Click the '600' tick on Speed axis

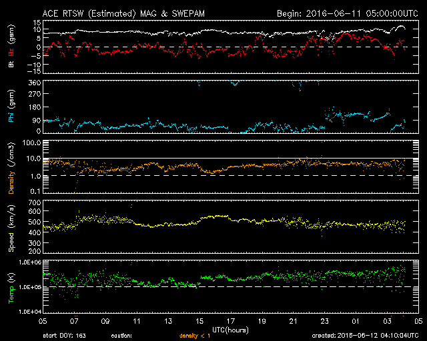coord(35,211)
